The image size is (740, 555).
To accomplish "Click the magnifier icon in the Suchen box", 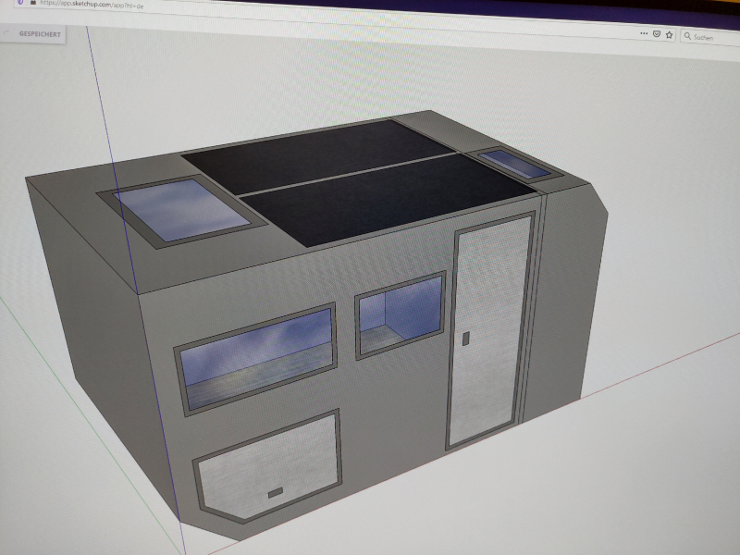I will click(x=687, y=36).
